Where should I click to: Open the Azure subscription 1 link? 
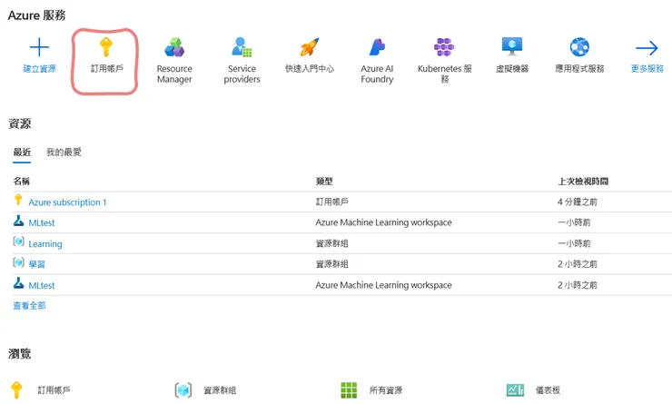pyautogui.click(x=67, y=202)
